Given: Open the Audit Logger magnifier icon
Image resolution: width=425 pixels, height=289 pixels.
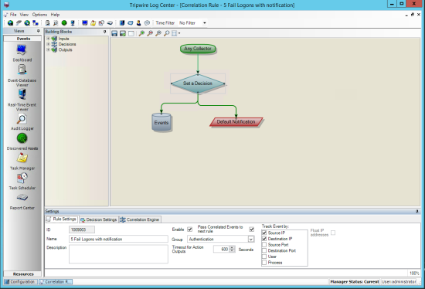Looking at the screenshot, I should [22, 119].
